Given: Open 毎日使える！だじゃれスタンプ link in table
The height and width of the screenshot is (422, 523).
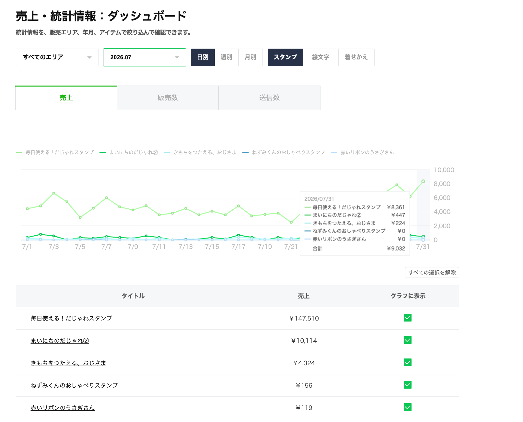Looking at the screenshot, I should [71, 318].
